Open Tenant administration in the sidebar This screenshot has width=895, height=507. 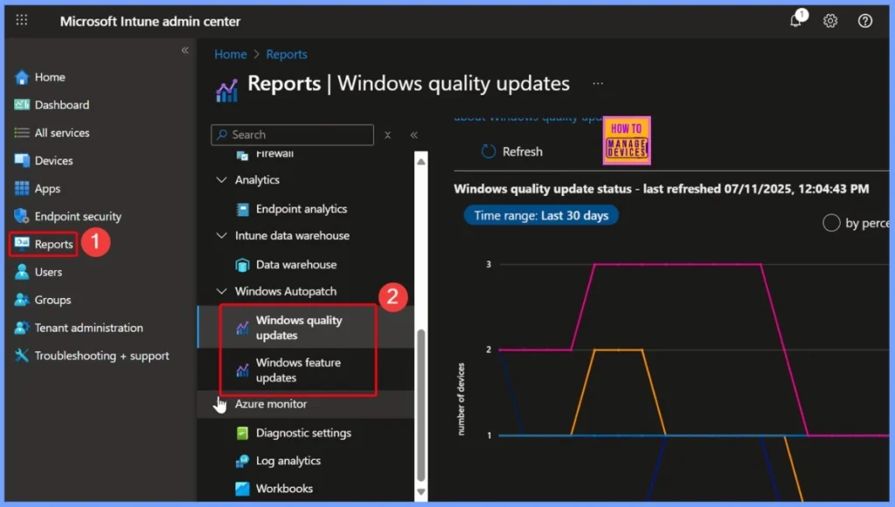click(x=88, y=328)
